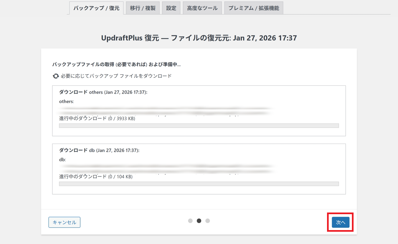Click the spinning refresh icon beside download status
This screenshot has width=398, height=244.
[x=56, y=76]
